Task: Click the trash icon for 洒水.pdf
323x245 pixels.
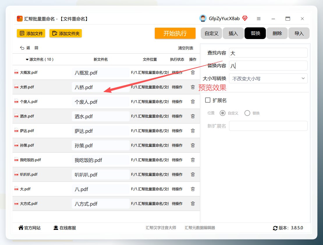Action: click(x=193, y=116)
